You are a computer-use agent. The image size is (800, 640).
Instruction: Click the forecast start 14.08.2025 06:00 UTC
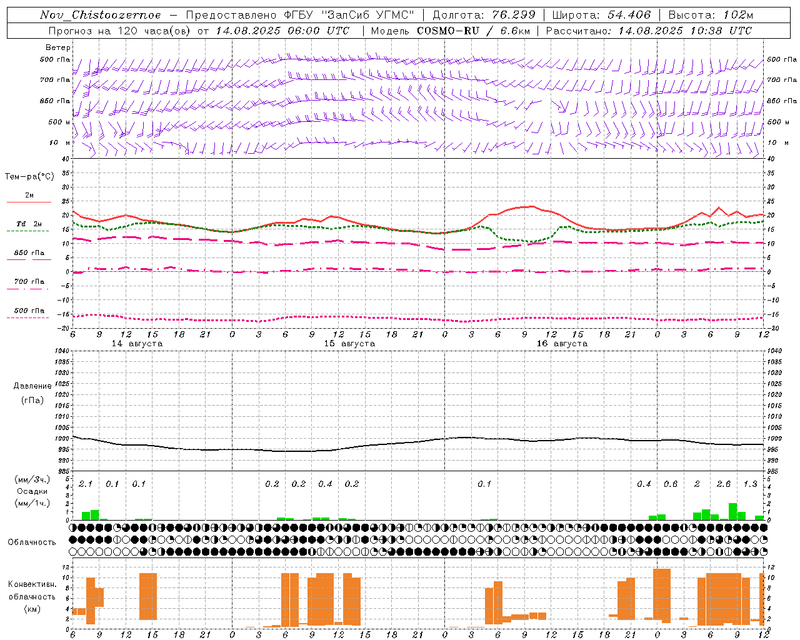tap(282, 31)
